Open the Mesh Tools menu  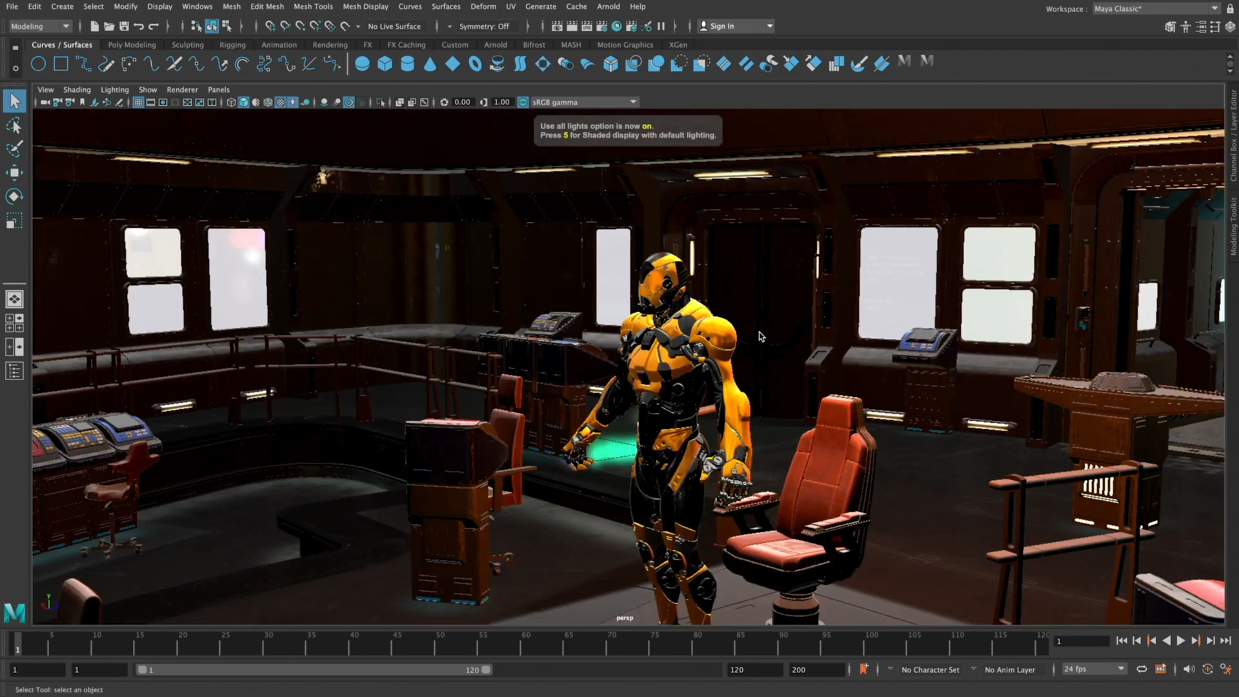coord(313,6)
